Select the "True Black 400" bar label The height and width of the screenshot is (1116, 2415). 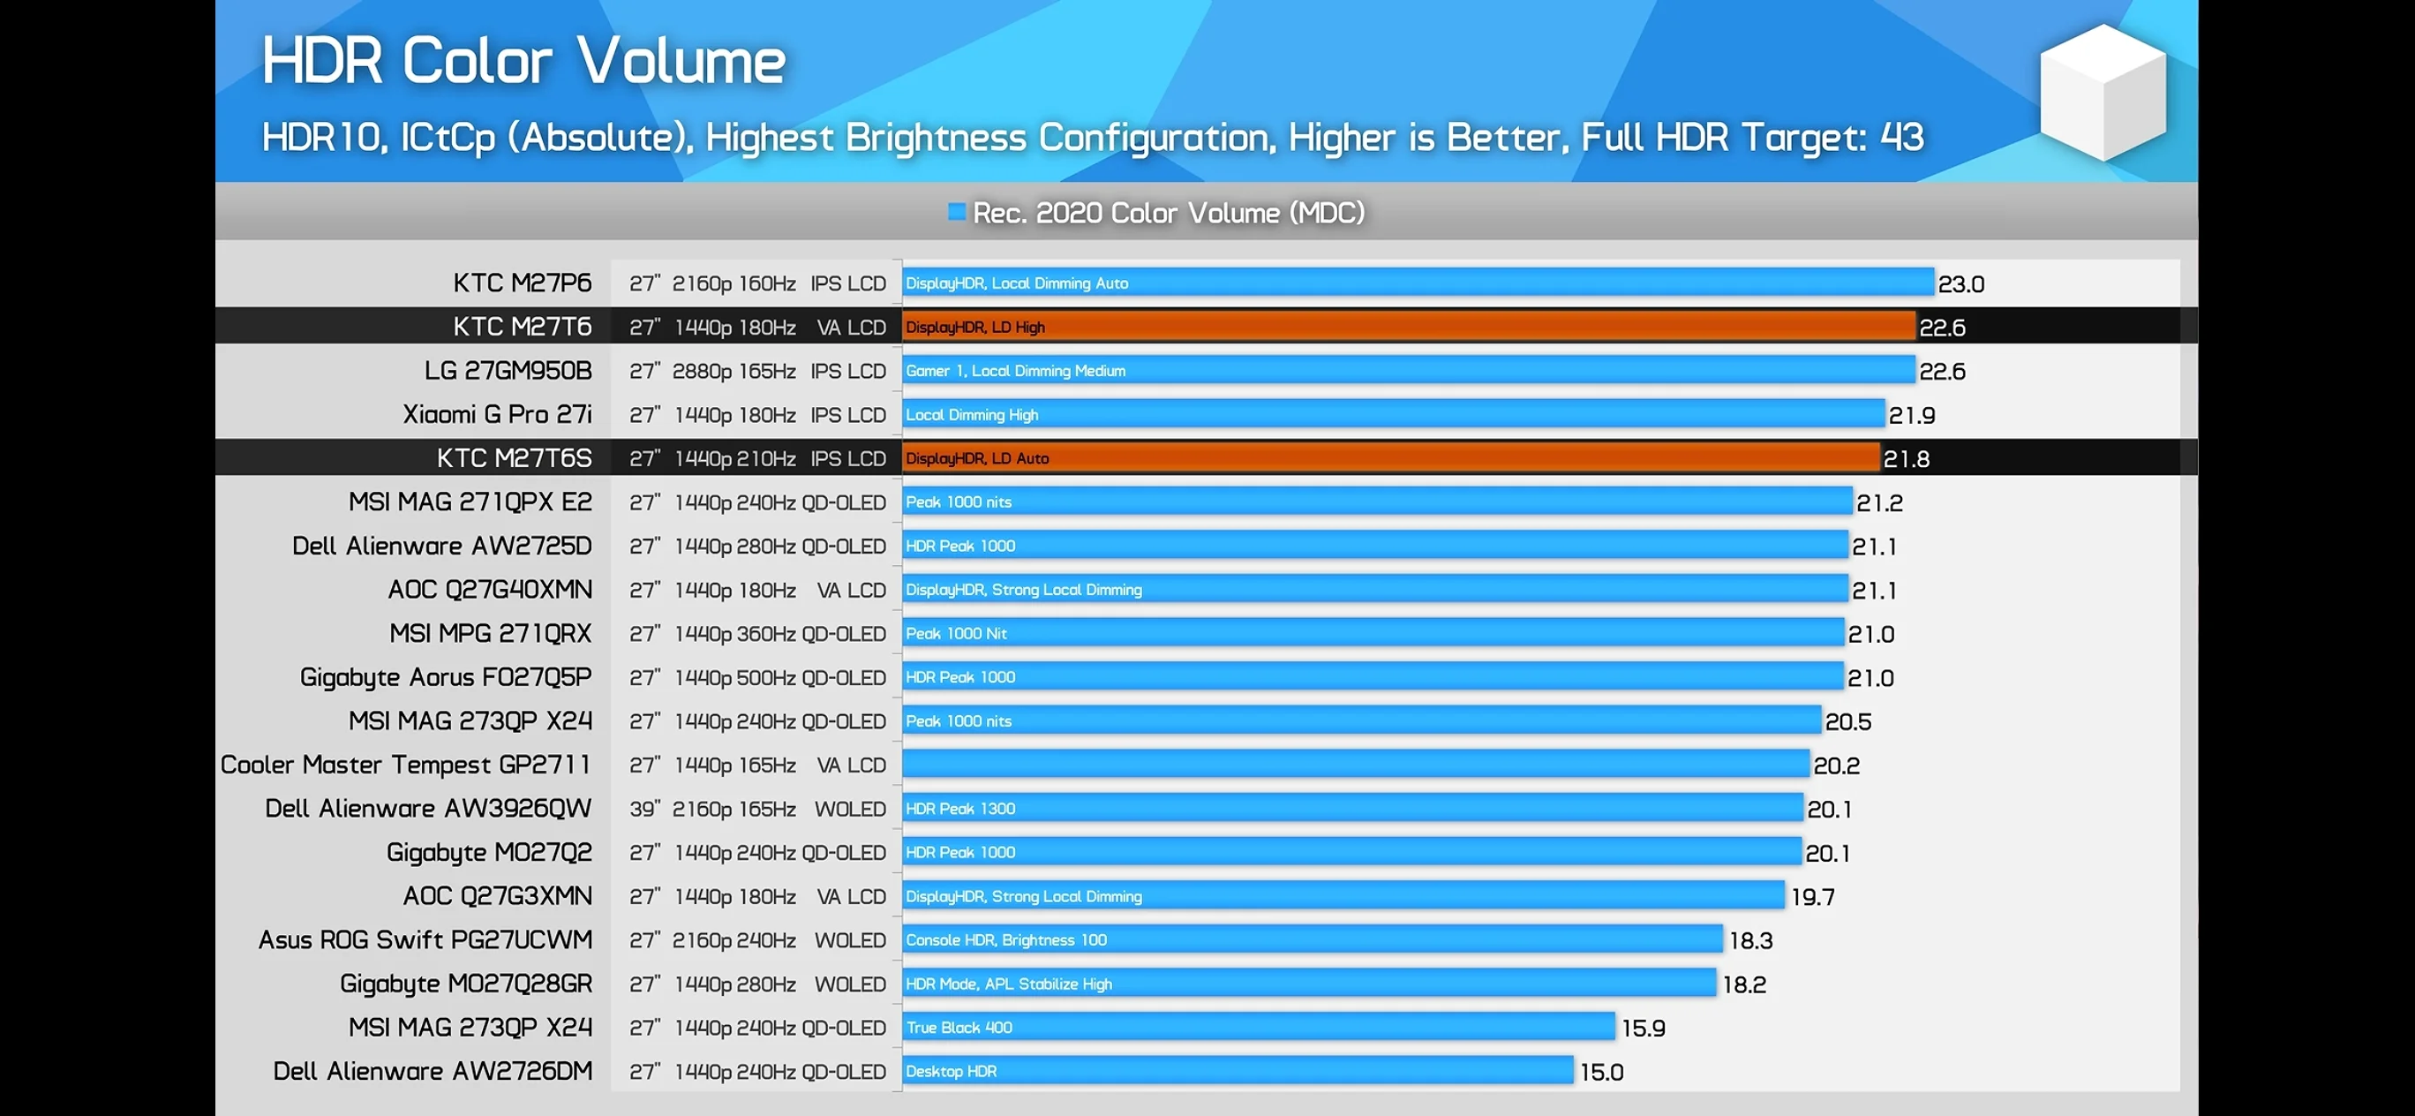(959, 1027)
